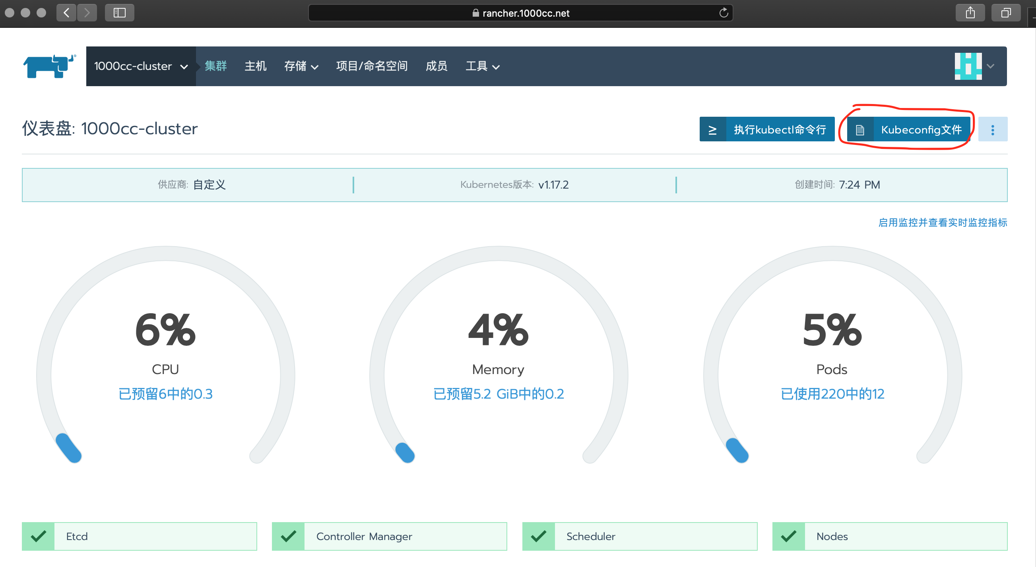Click the CPU reserved 已预留6中的0.3 link
This screenshot has width=1036, height=567.
(x=165, y=393)
